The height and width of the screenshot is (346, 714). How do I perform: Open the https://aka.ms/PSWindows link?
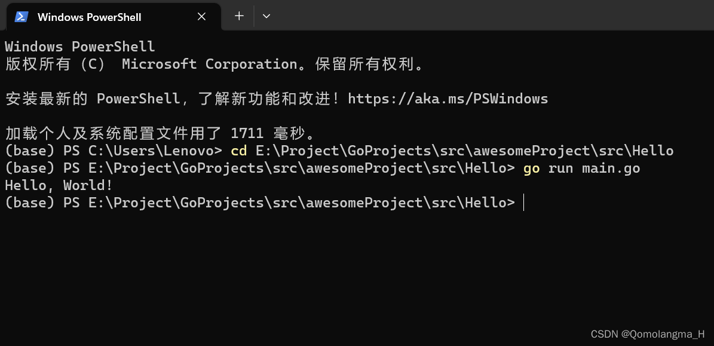click(448, 99)
